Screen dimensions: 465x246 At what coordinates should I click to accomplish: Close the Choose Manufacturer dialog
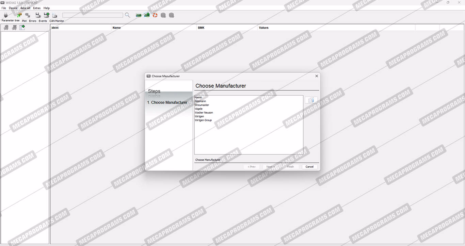pyautogui.click(x=317, y=76)
